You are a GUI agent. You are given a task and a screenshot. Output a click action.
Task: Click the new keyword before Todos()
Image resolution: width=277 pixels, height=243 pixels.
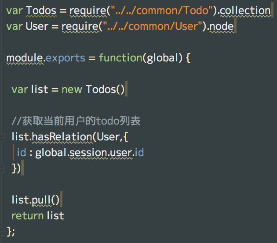[x=71, y=89]
